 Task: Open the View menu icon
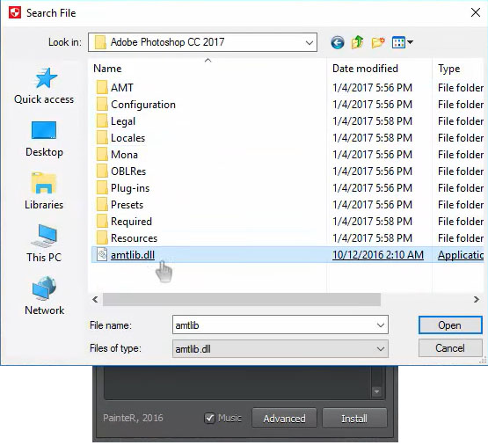point(403,42)
